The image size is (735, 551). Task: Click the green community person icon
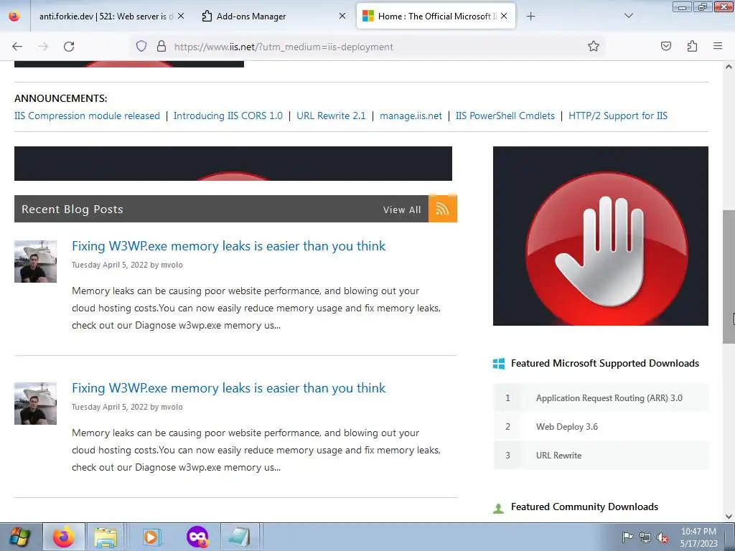click(x=499, y=508)
